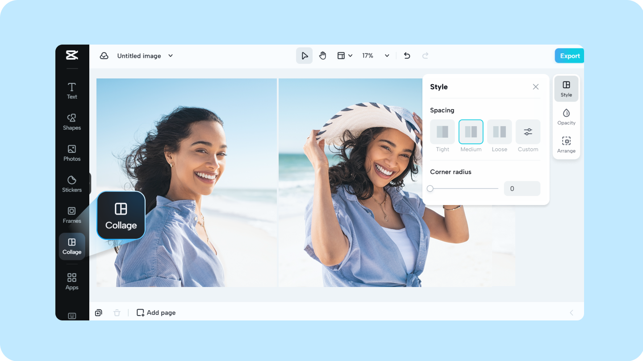Click the duplicate page icon

coord(99,313)
